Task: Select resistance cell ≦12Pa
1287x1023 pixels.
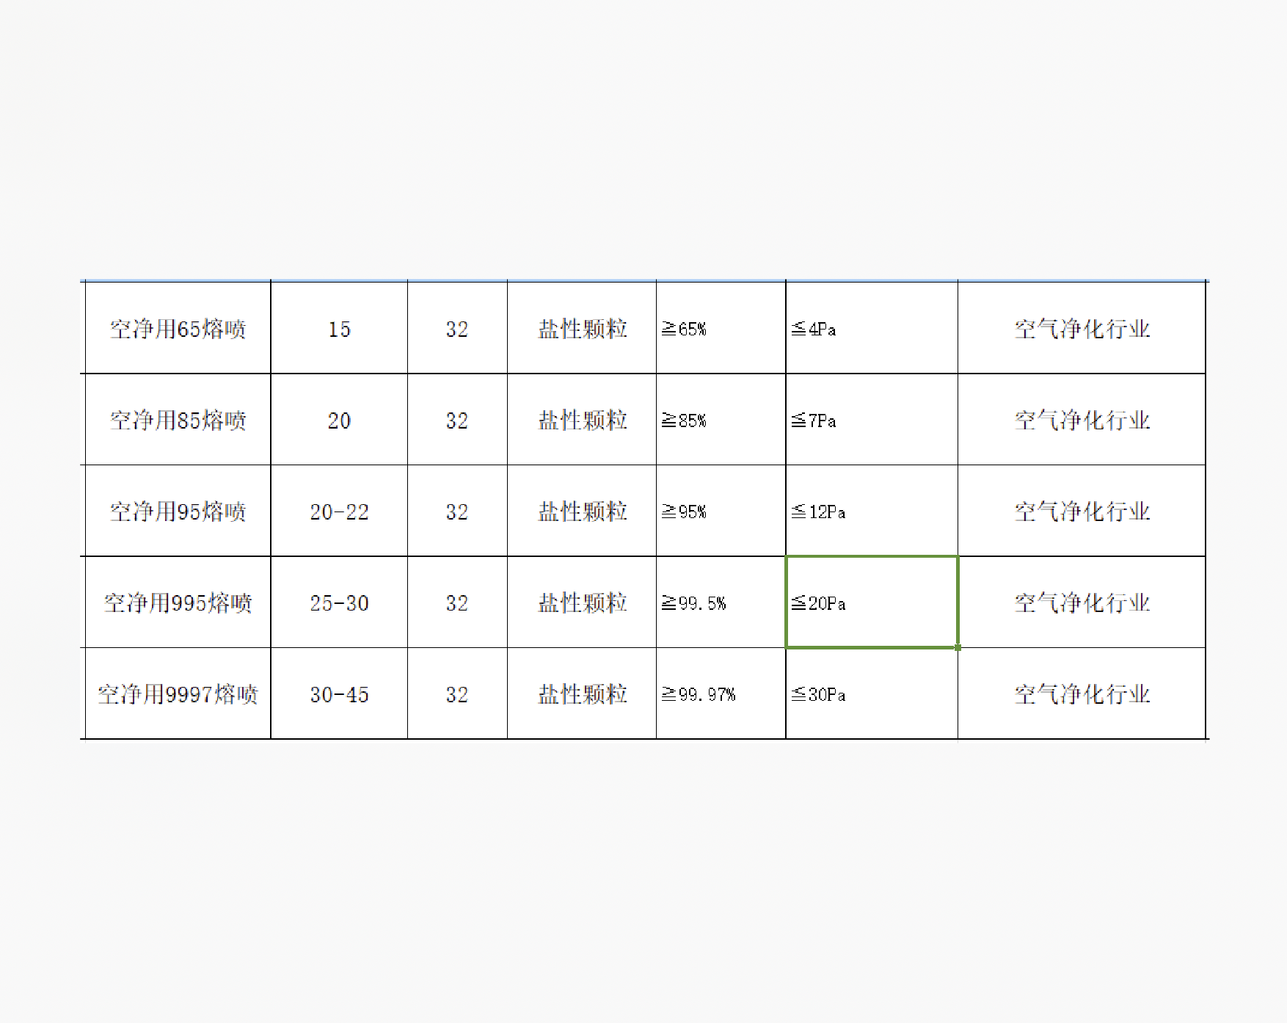Action: [872, 511]
